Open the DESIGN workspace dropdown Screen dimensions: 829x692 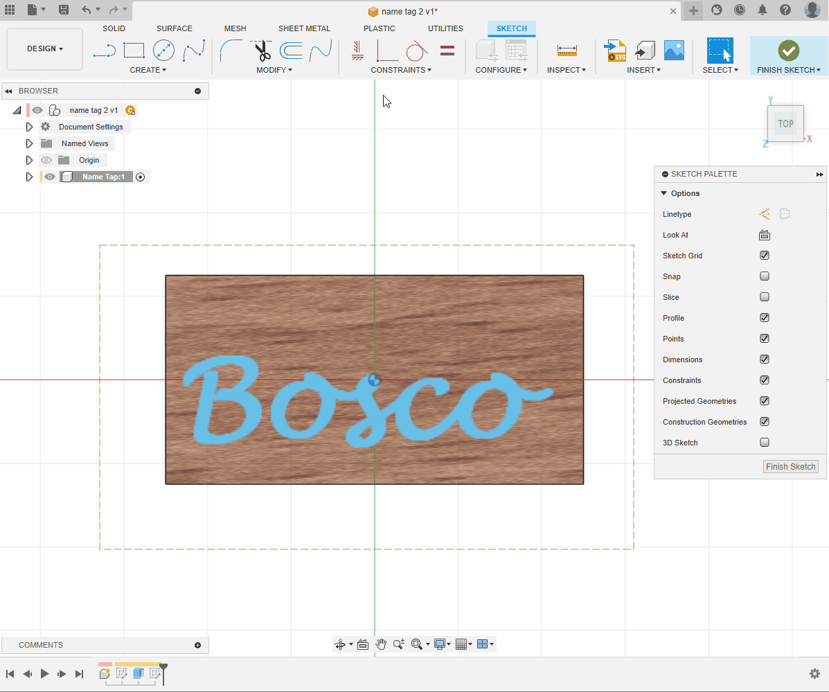click(x=45, y=49)
